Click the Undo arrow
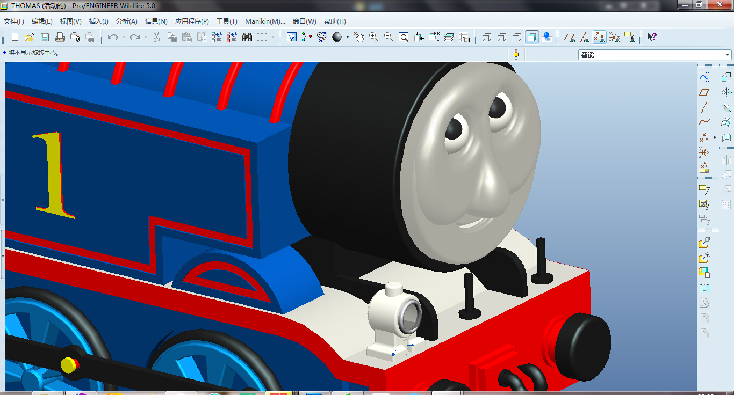The image size is (734, 395). pos(112,37)
